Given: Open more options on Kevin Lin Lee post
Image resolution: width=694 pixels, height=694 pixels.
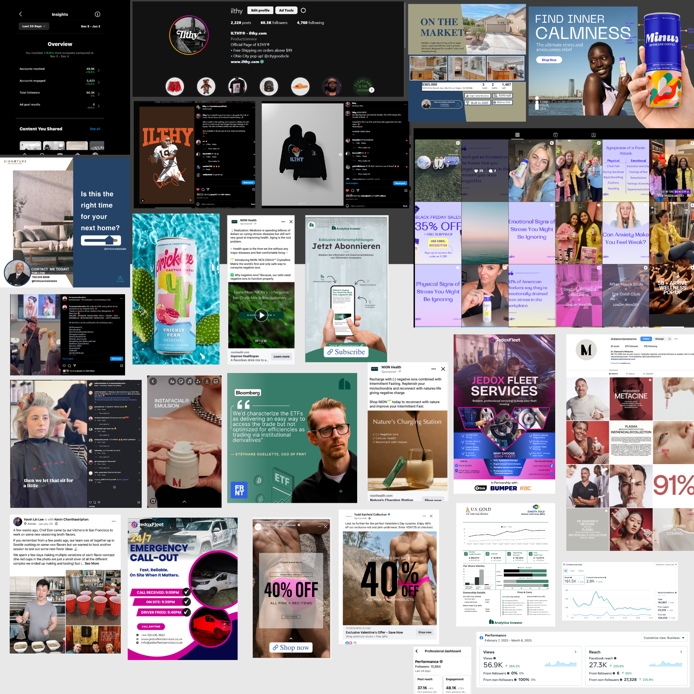Looking at the screenshot, I should (x=113, y=521).
